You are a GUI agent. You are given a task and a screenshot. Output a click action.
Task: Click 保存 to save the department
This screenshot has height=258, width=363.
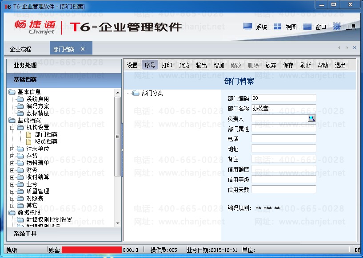[x=288, y=65]
